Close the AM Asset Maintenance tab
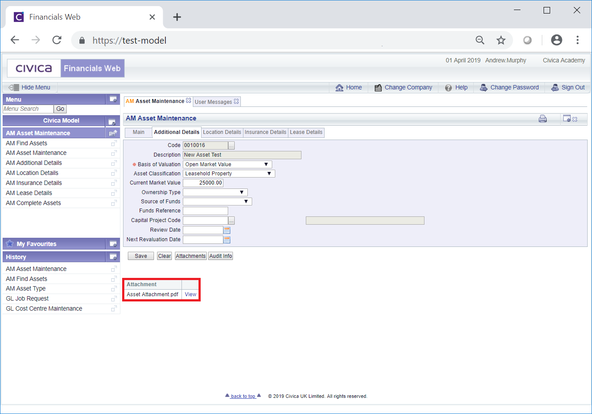Viewport: 592px width, 414px height. coord(188,101)
